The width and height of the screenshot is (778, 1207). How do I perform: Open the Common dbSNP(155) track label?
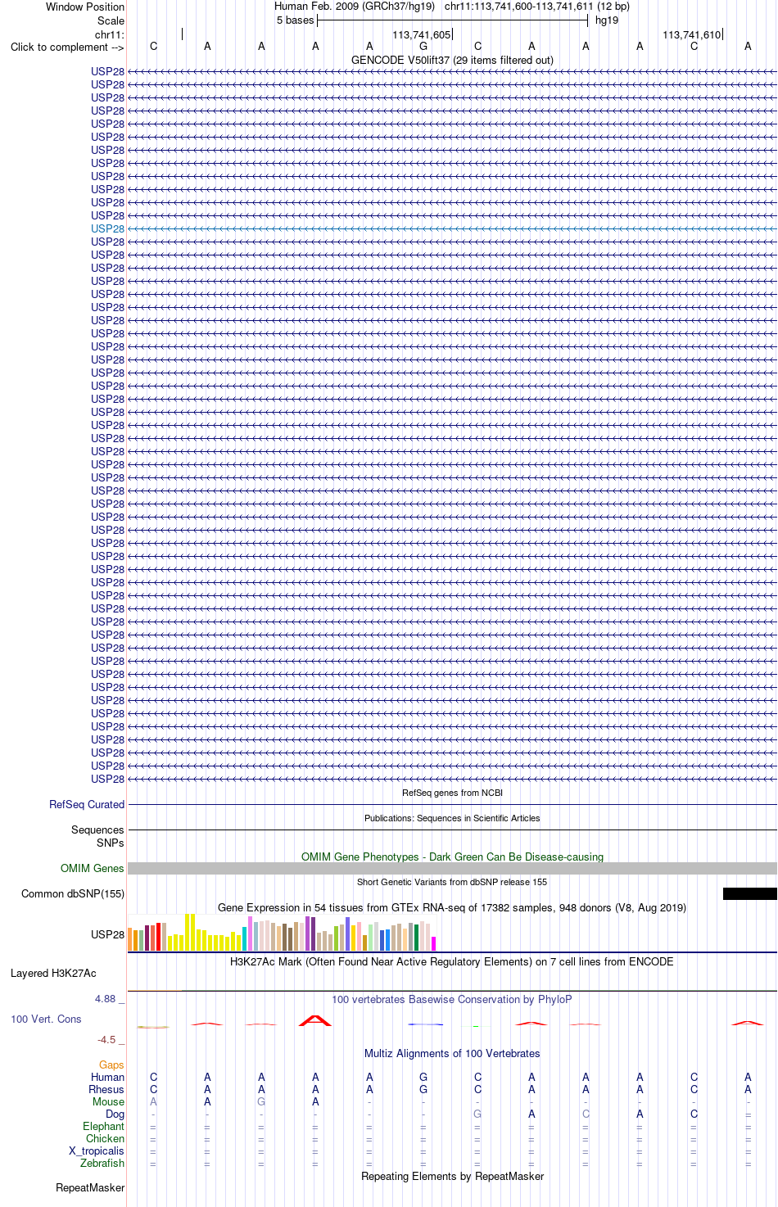click(73, 893)
